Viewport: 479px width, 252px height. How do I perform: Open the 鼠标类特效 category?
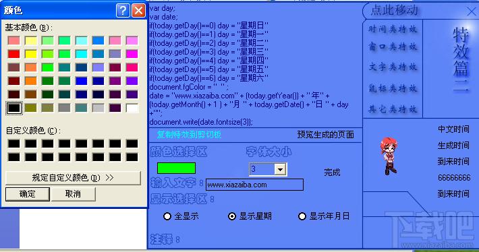point(393,88)
